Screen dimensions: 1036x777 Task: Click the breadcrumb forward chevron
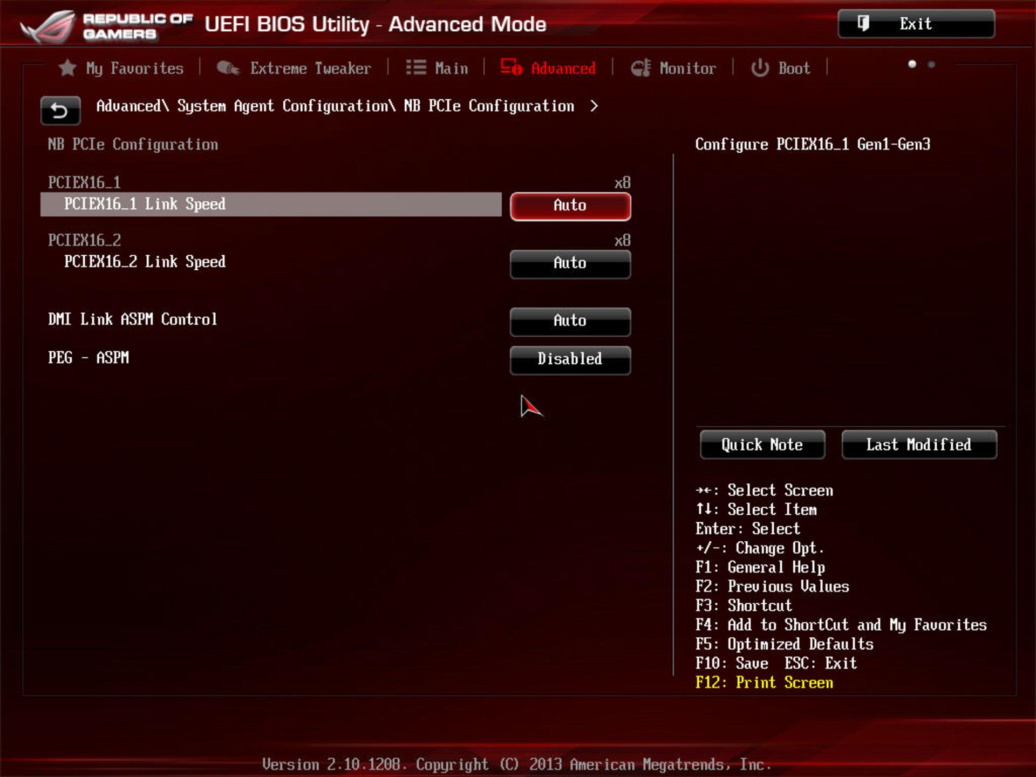tap(594, 106)
